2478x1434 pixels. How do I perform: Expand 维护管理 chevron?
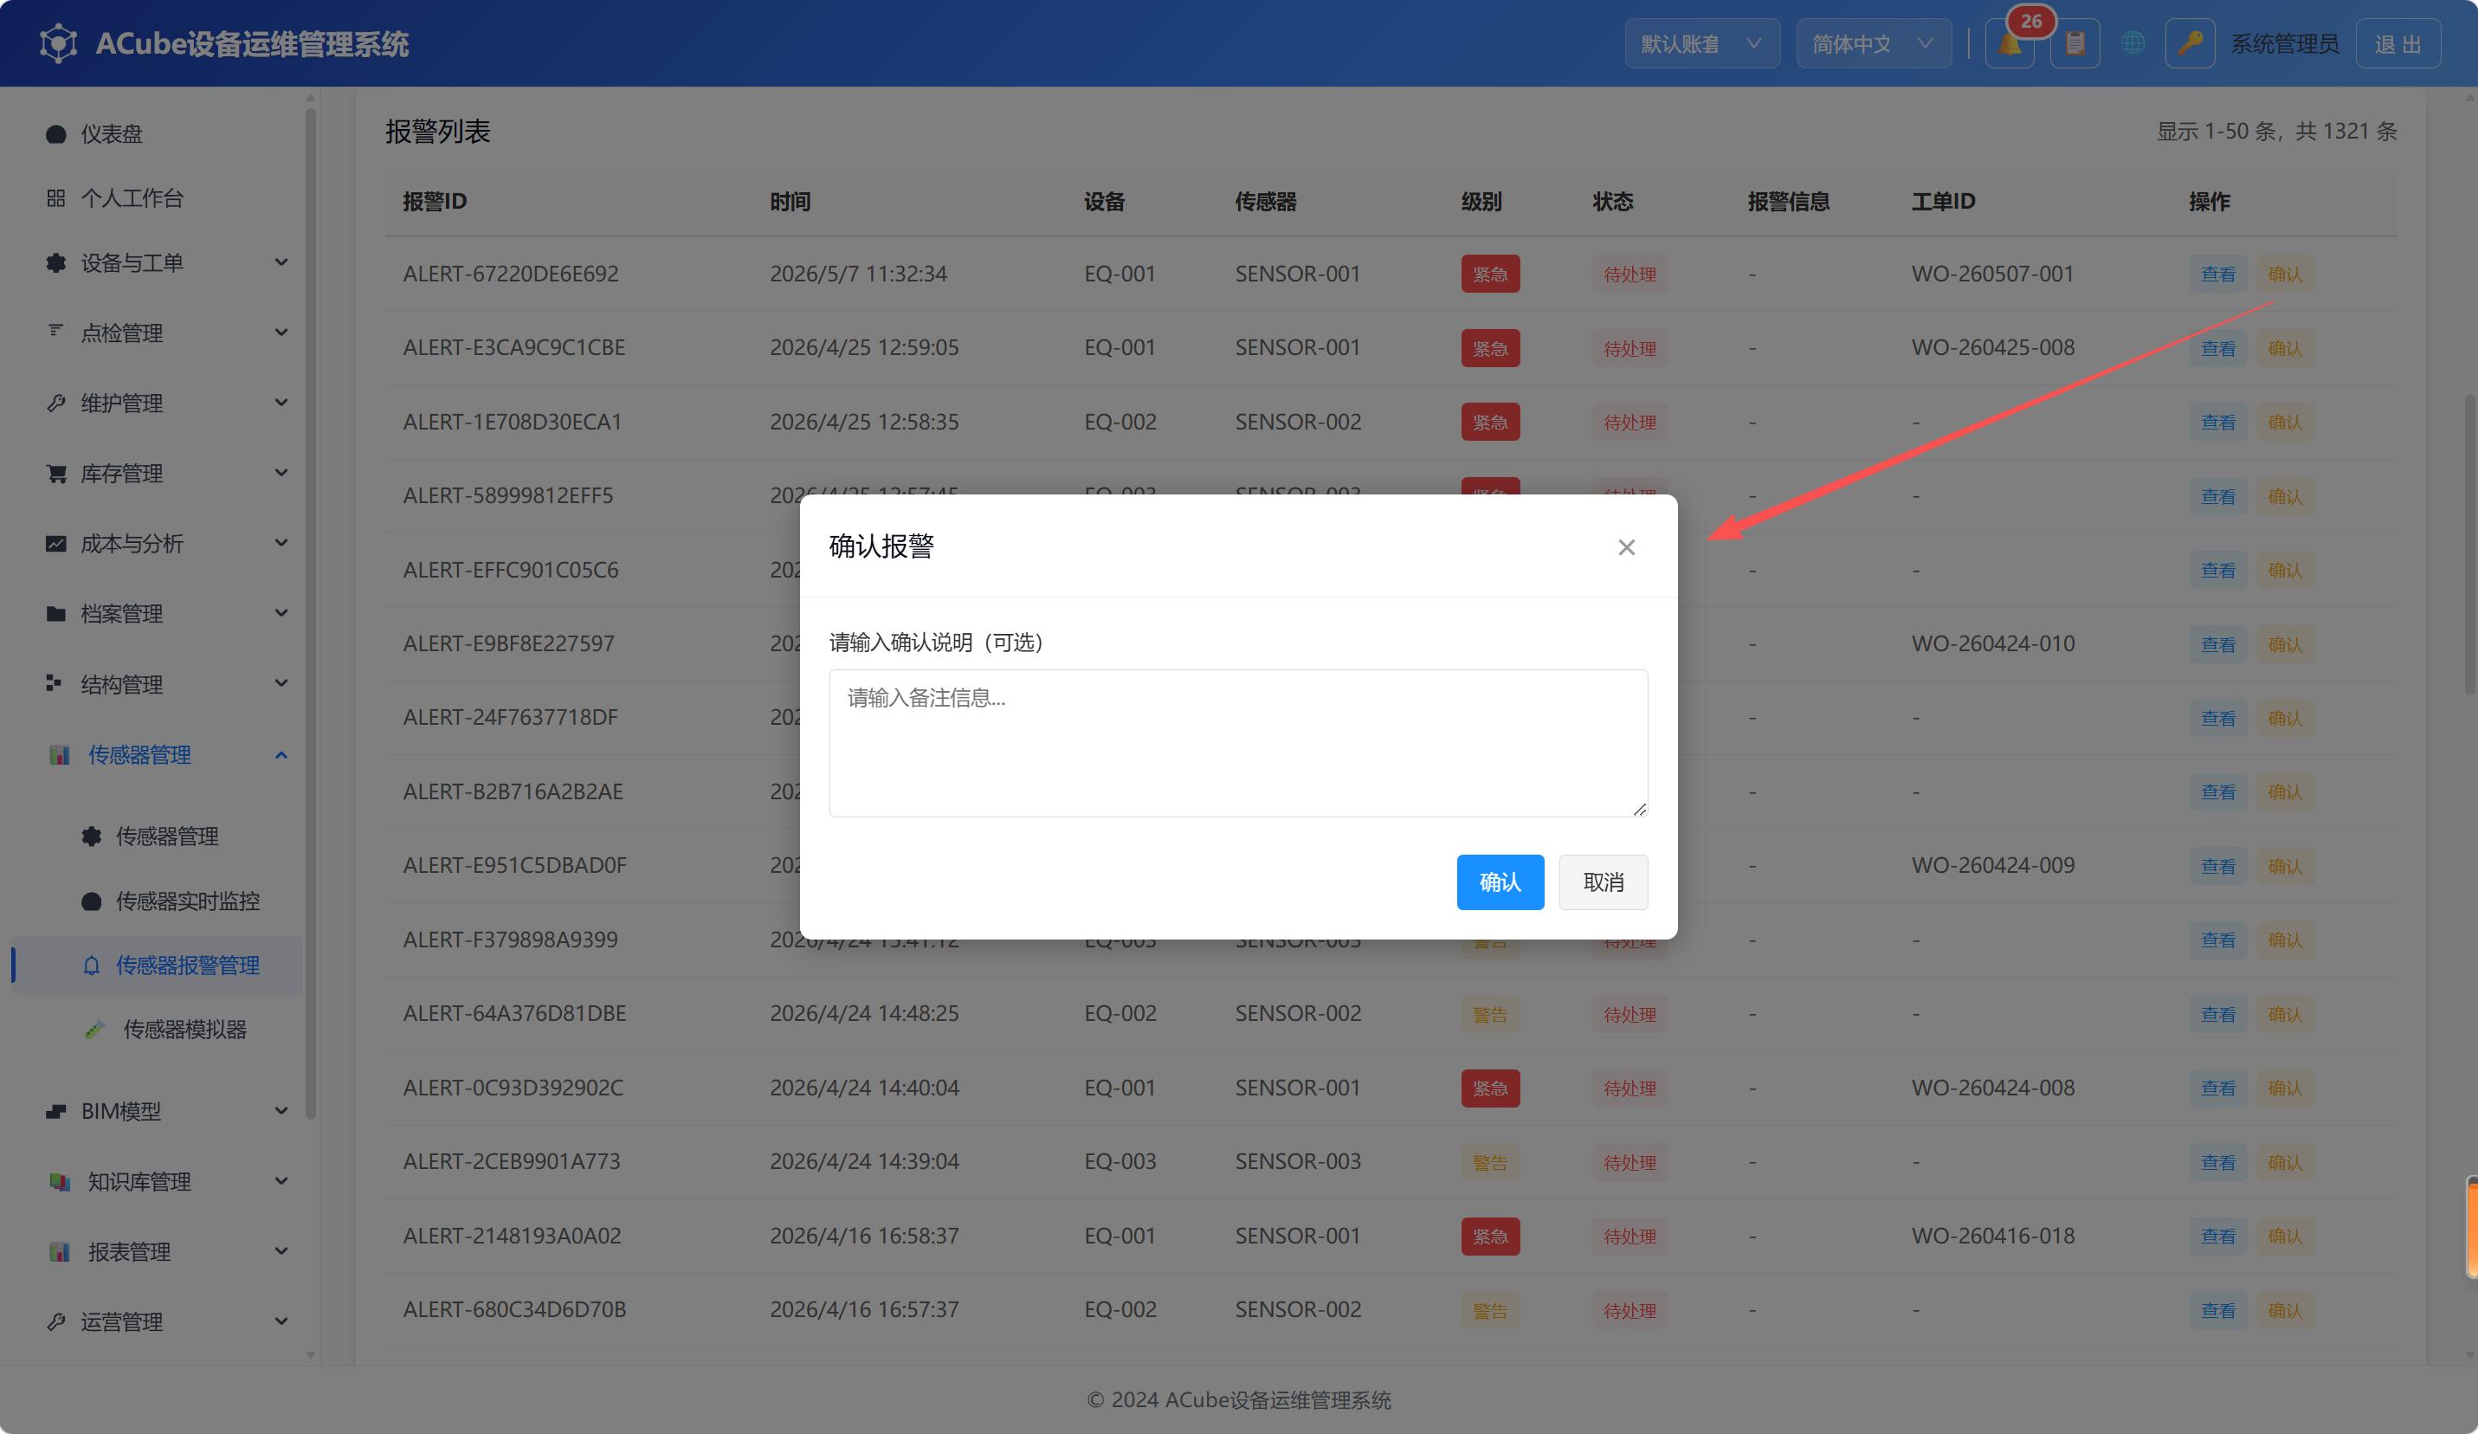[x=281, y=404]
